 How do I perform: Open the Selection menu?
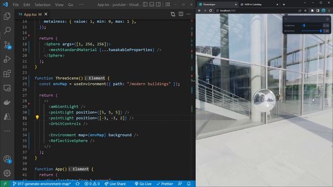coord(43,5)
